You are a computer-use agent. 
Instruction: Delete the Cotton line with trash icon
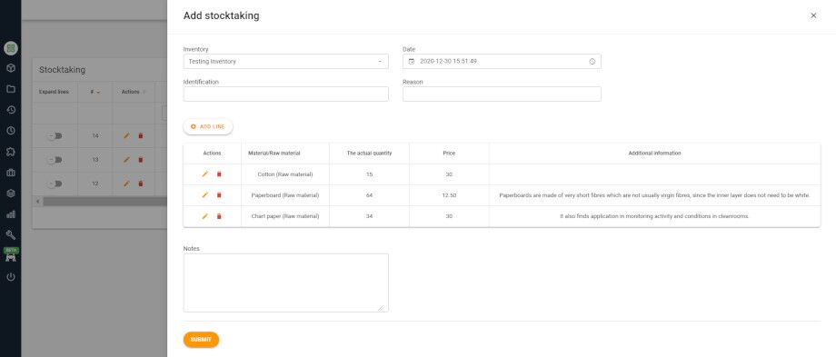click(219, 174)
